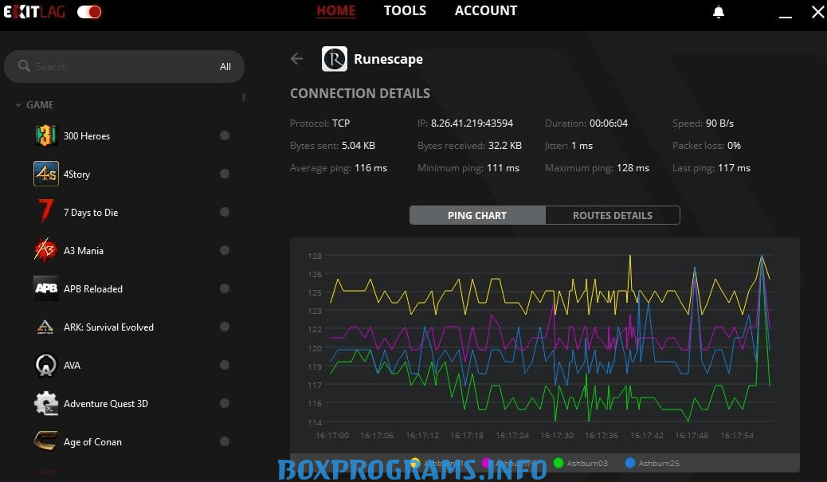Open the TOOLS tab
The height and width of the screenshot is (482, 827).
click(405, 10)
